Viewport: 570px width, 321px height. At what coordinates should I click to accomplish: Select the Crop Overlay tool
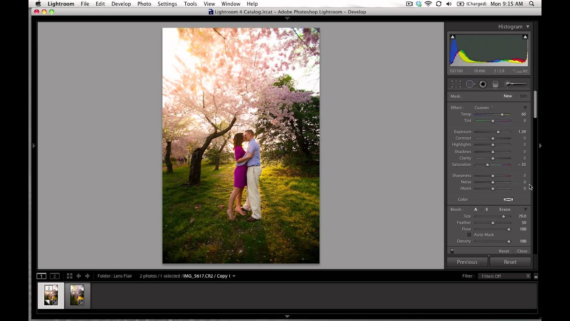(456, 84)
